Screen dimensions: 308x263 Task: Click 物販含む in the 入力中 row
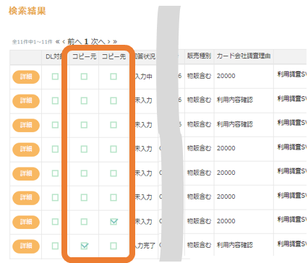pos(199,76)
